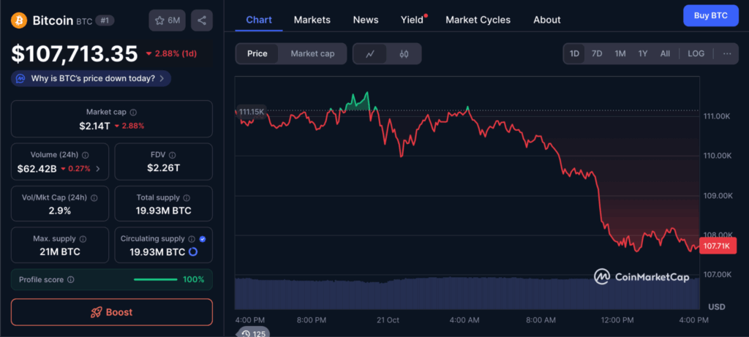Click the Max. supply info icon
Viewport: 749px width, 337px height.
click(x=83, y=239)
